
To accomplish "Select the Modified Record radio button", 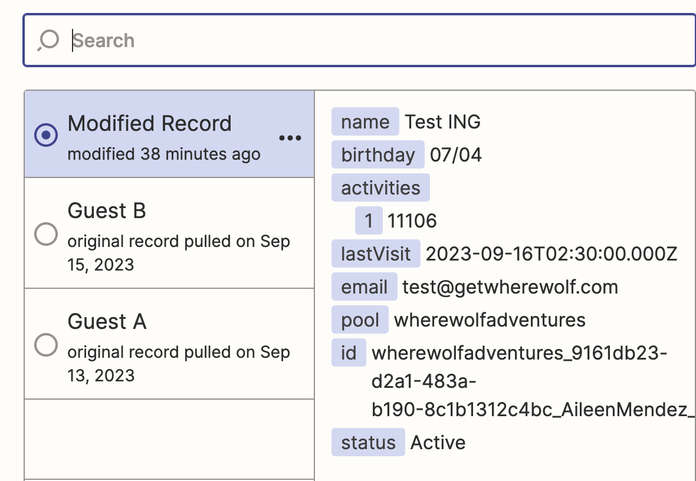I will coord(46,134).
